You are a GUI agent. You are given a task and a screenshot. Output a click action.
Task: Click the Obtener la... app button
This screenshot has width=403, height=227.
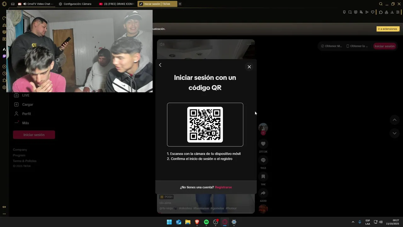[x=357, y=46]
